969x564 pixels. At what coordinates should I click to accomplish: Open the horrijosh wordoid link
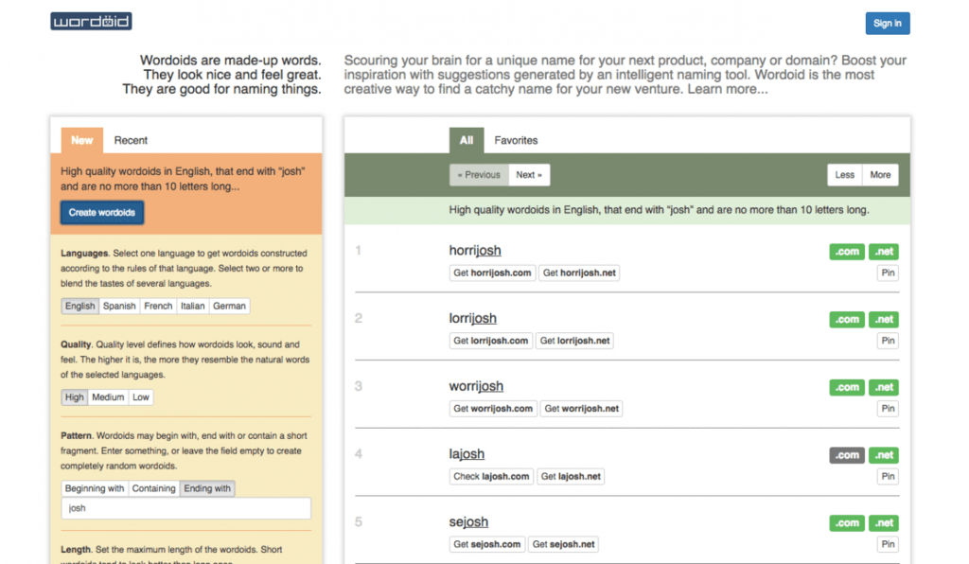point(475,250)
